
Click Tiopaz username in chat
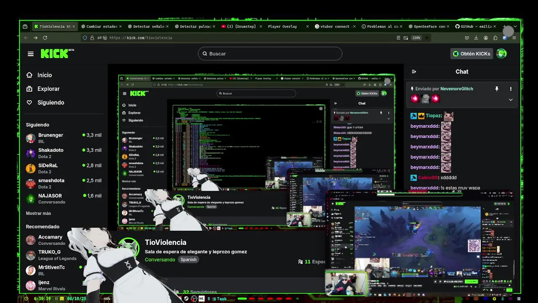tap(433, 116)
